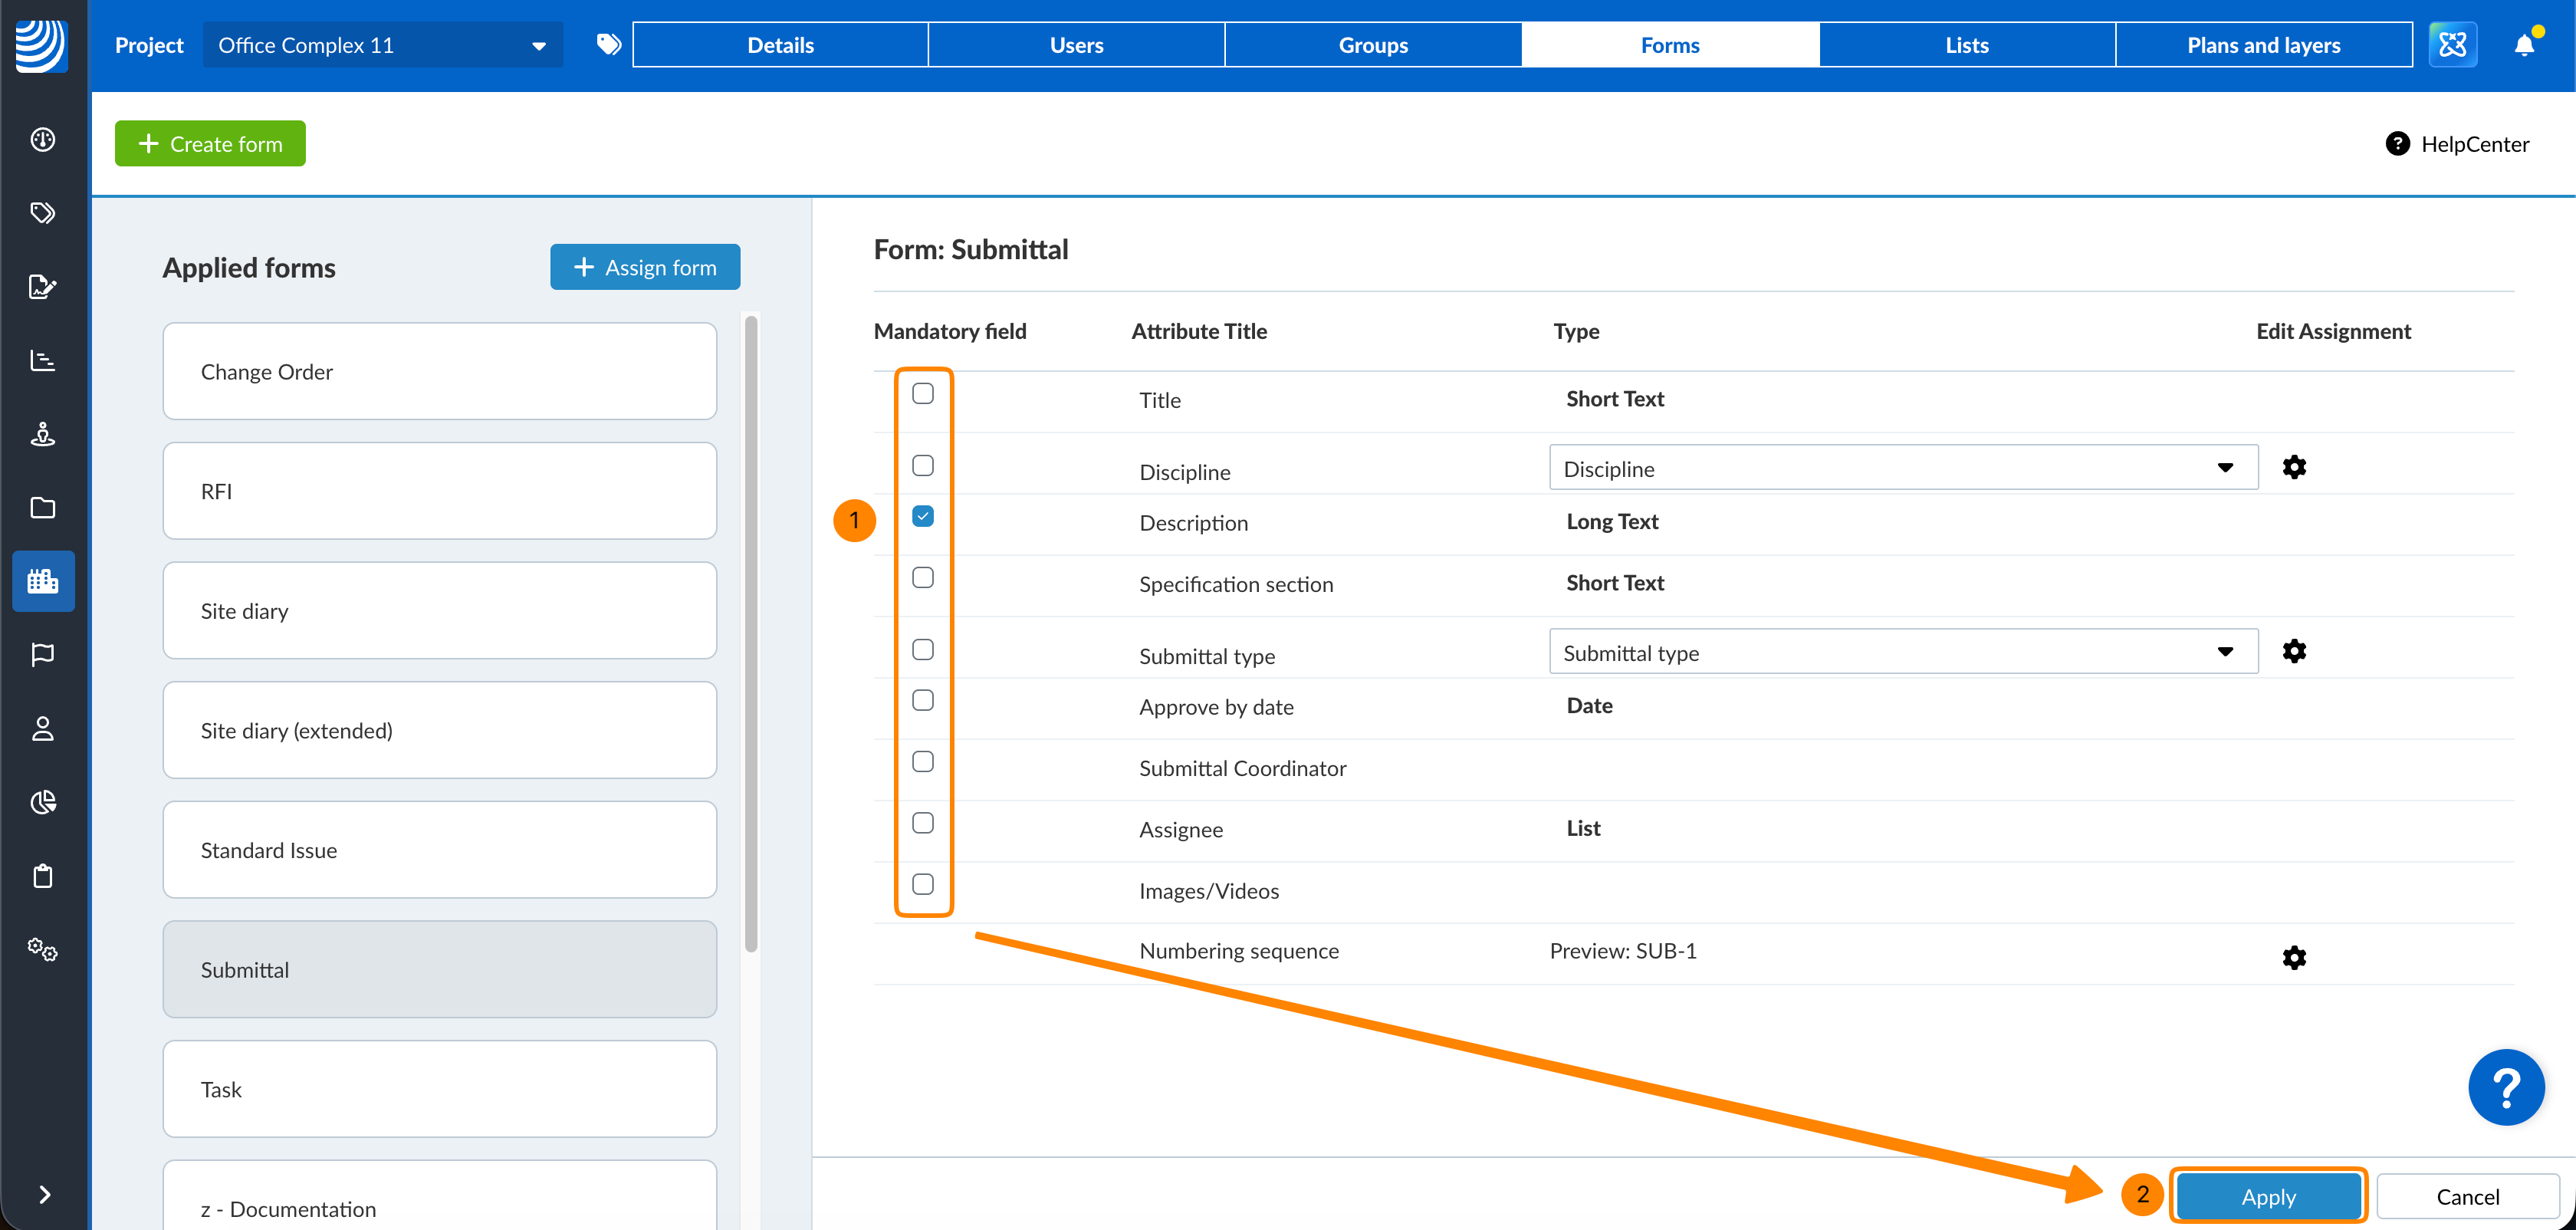The height and width of the screenshot is (1230, 2576).
Task: Open gear settings for Submittal type
Action: pyautogui.click(x=2293, y=651)
